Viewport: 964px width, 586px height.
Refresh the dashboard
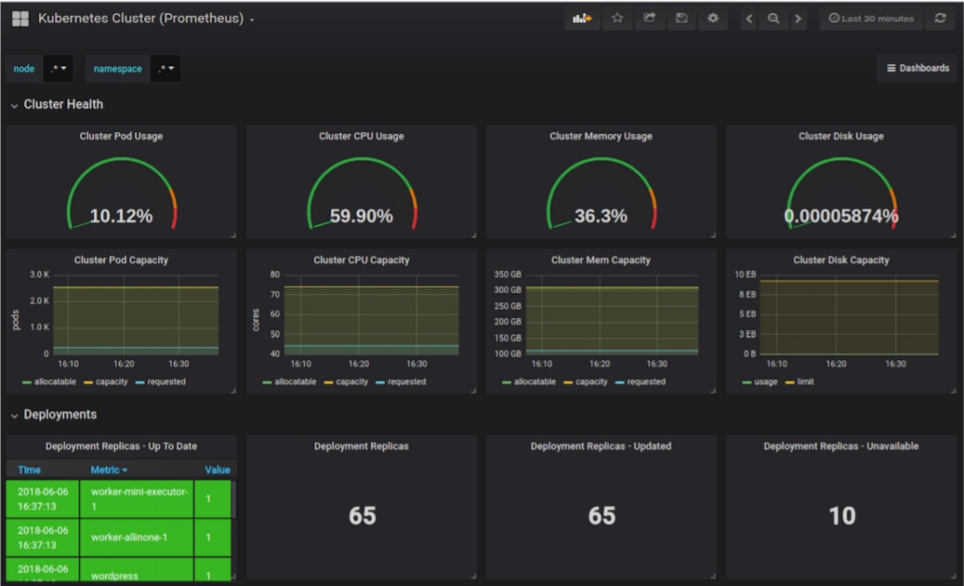(940, 19)
